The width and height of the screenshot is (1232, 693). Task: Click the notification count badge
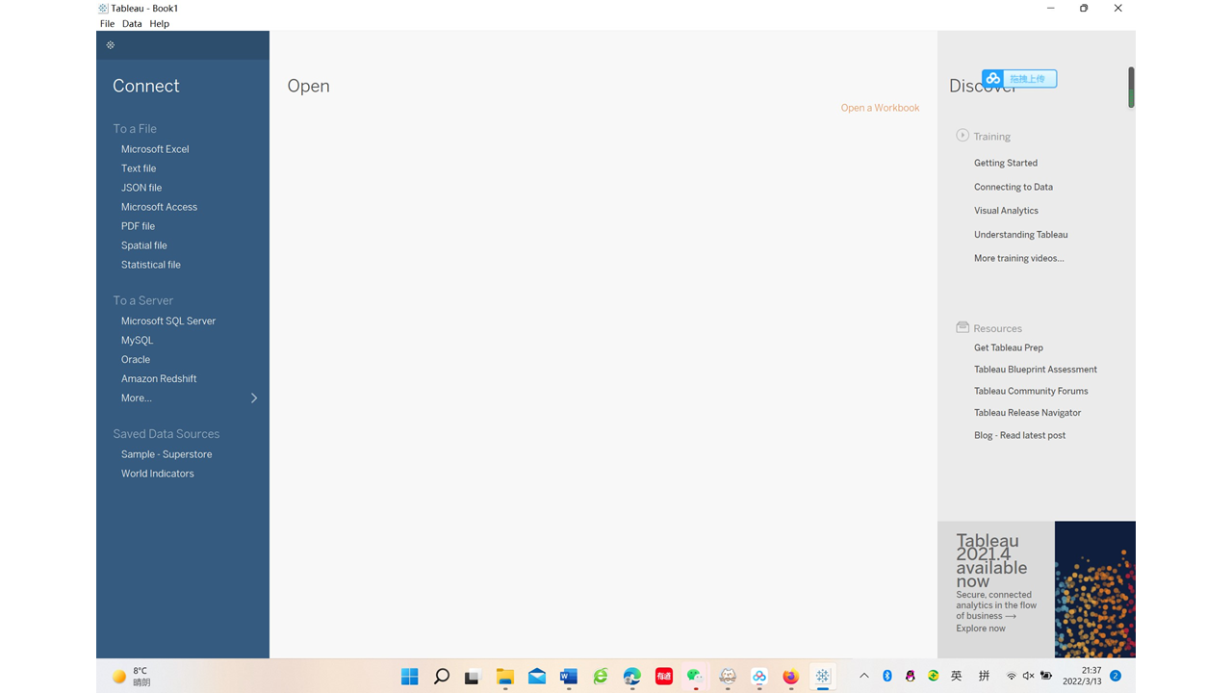(x=1116, y=676)
